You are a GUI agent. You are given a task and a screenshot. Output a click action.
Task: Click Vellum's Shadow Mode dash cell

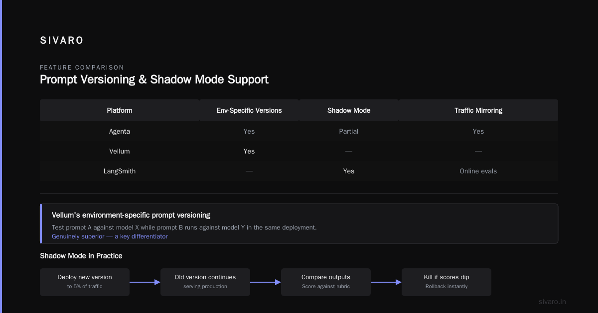pos(349,152)
